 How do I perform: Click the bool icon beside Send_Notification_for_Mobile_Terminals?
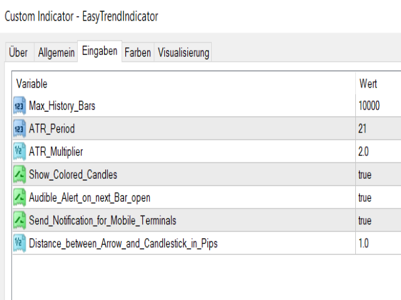(19, 221)
